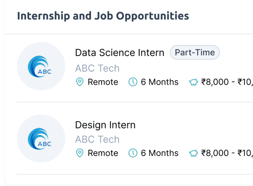Click the location pin icon for Design Intern

tap(80, 153)
